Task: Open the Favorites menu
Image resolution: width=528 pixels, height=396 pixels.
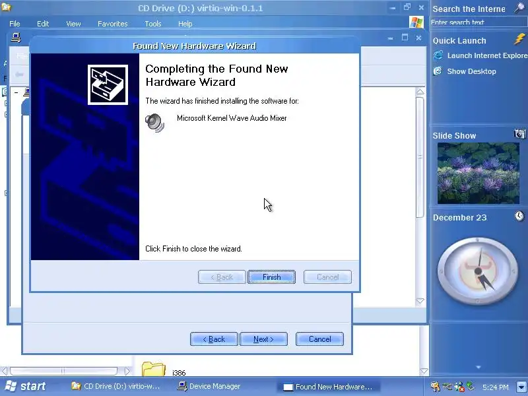Action: click(112, 24)
